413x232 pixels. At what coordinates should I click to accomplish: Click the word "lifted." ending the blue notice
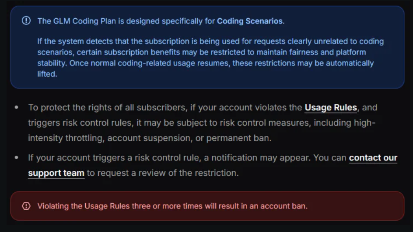point(47,74)
